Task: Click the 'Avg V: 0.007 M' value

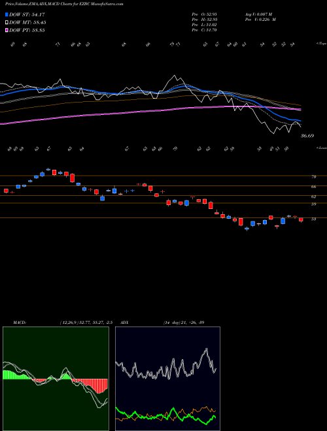Action: (x=258, y=14)
